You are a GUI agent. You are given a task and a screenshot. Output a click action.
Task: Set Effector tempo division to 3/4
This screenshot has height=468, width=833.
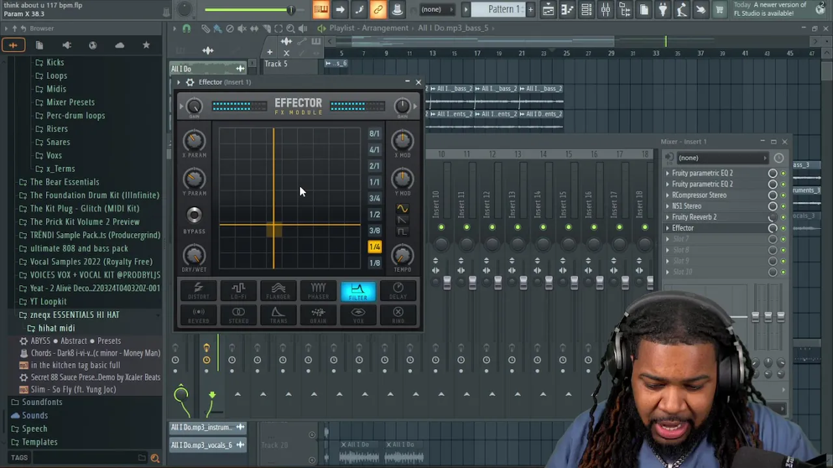coord(374,198)
